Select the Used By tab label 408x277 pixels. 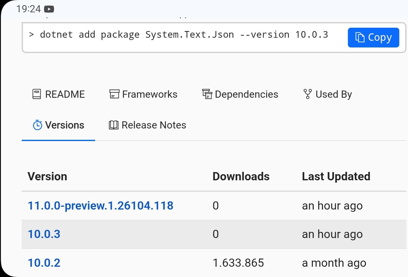[333, 94]
